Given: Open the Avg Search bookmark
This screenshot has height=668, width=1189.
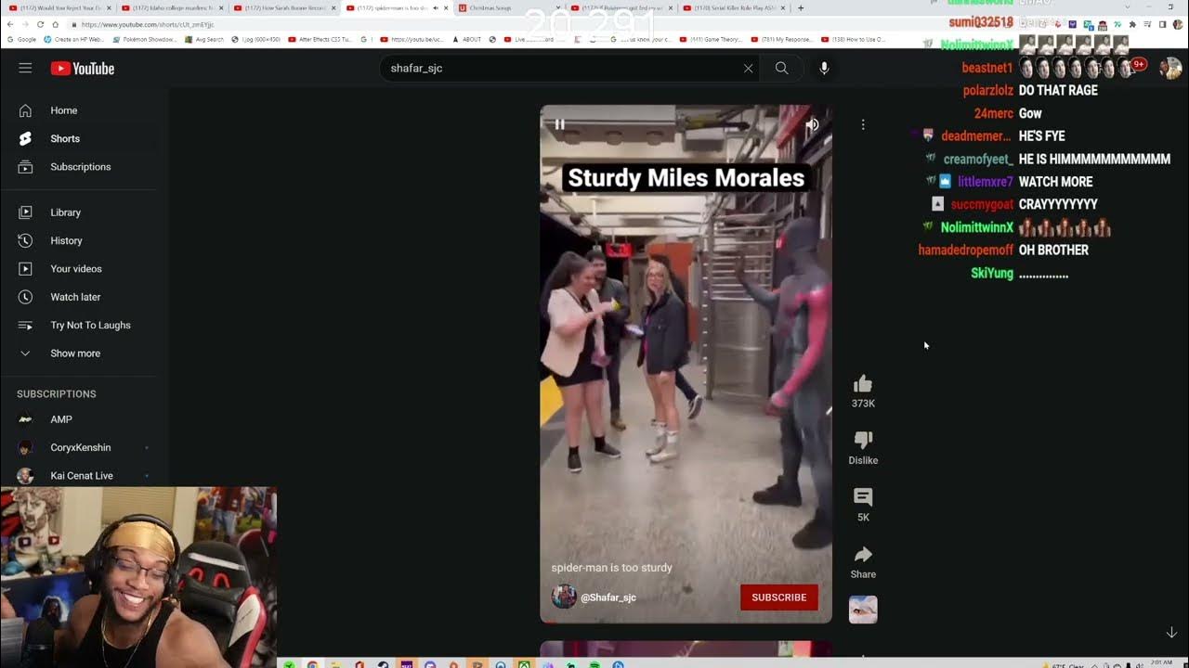Looking at the screenshot, I should (205, 40).
